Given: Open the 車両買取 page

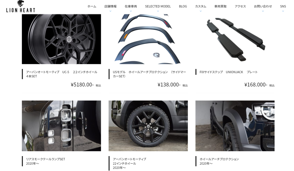Looking at the screenshot, I should [220, 6].
